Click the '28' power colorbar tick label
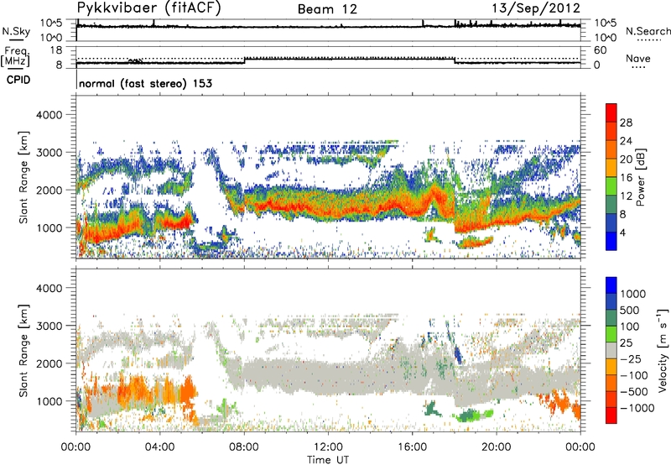 (x=626, y=123)
